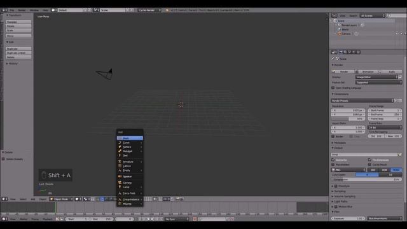Toggle Camera visibility eye in outliner

point(397,34)
